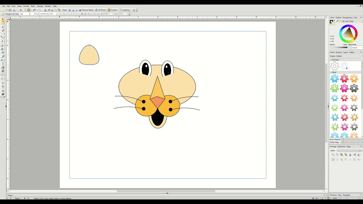
Task: Select the camera tool at toolbar bottom
Action: tap(3, 94)
